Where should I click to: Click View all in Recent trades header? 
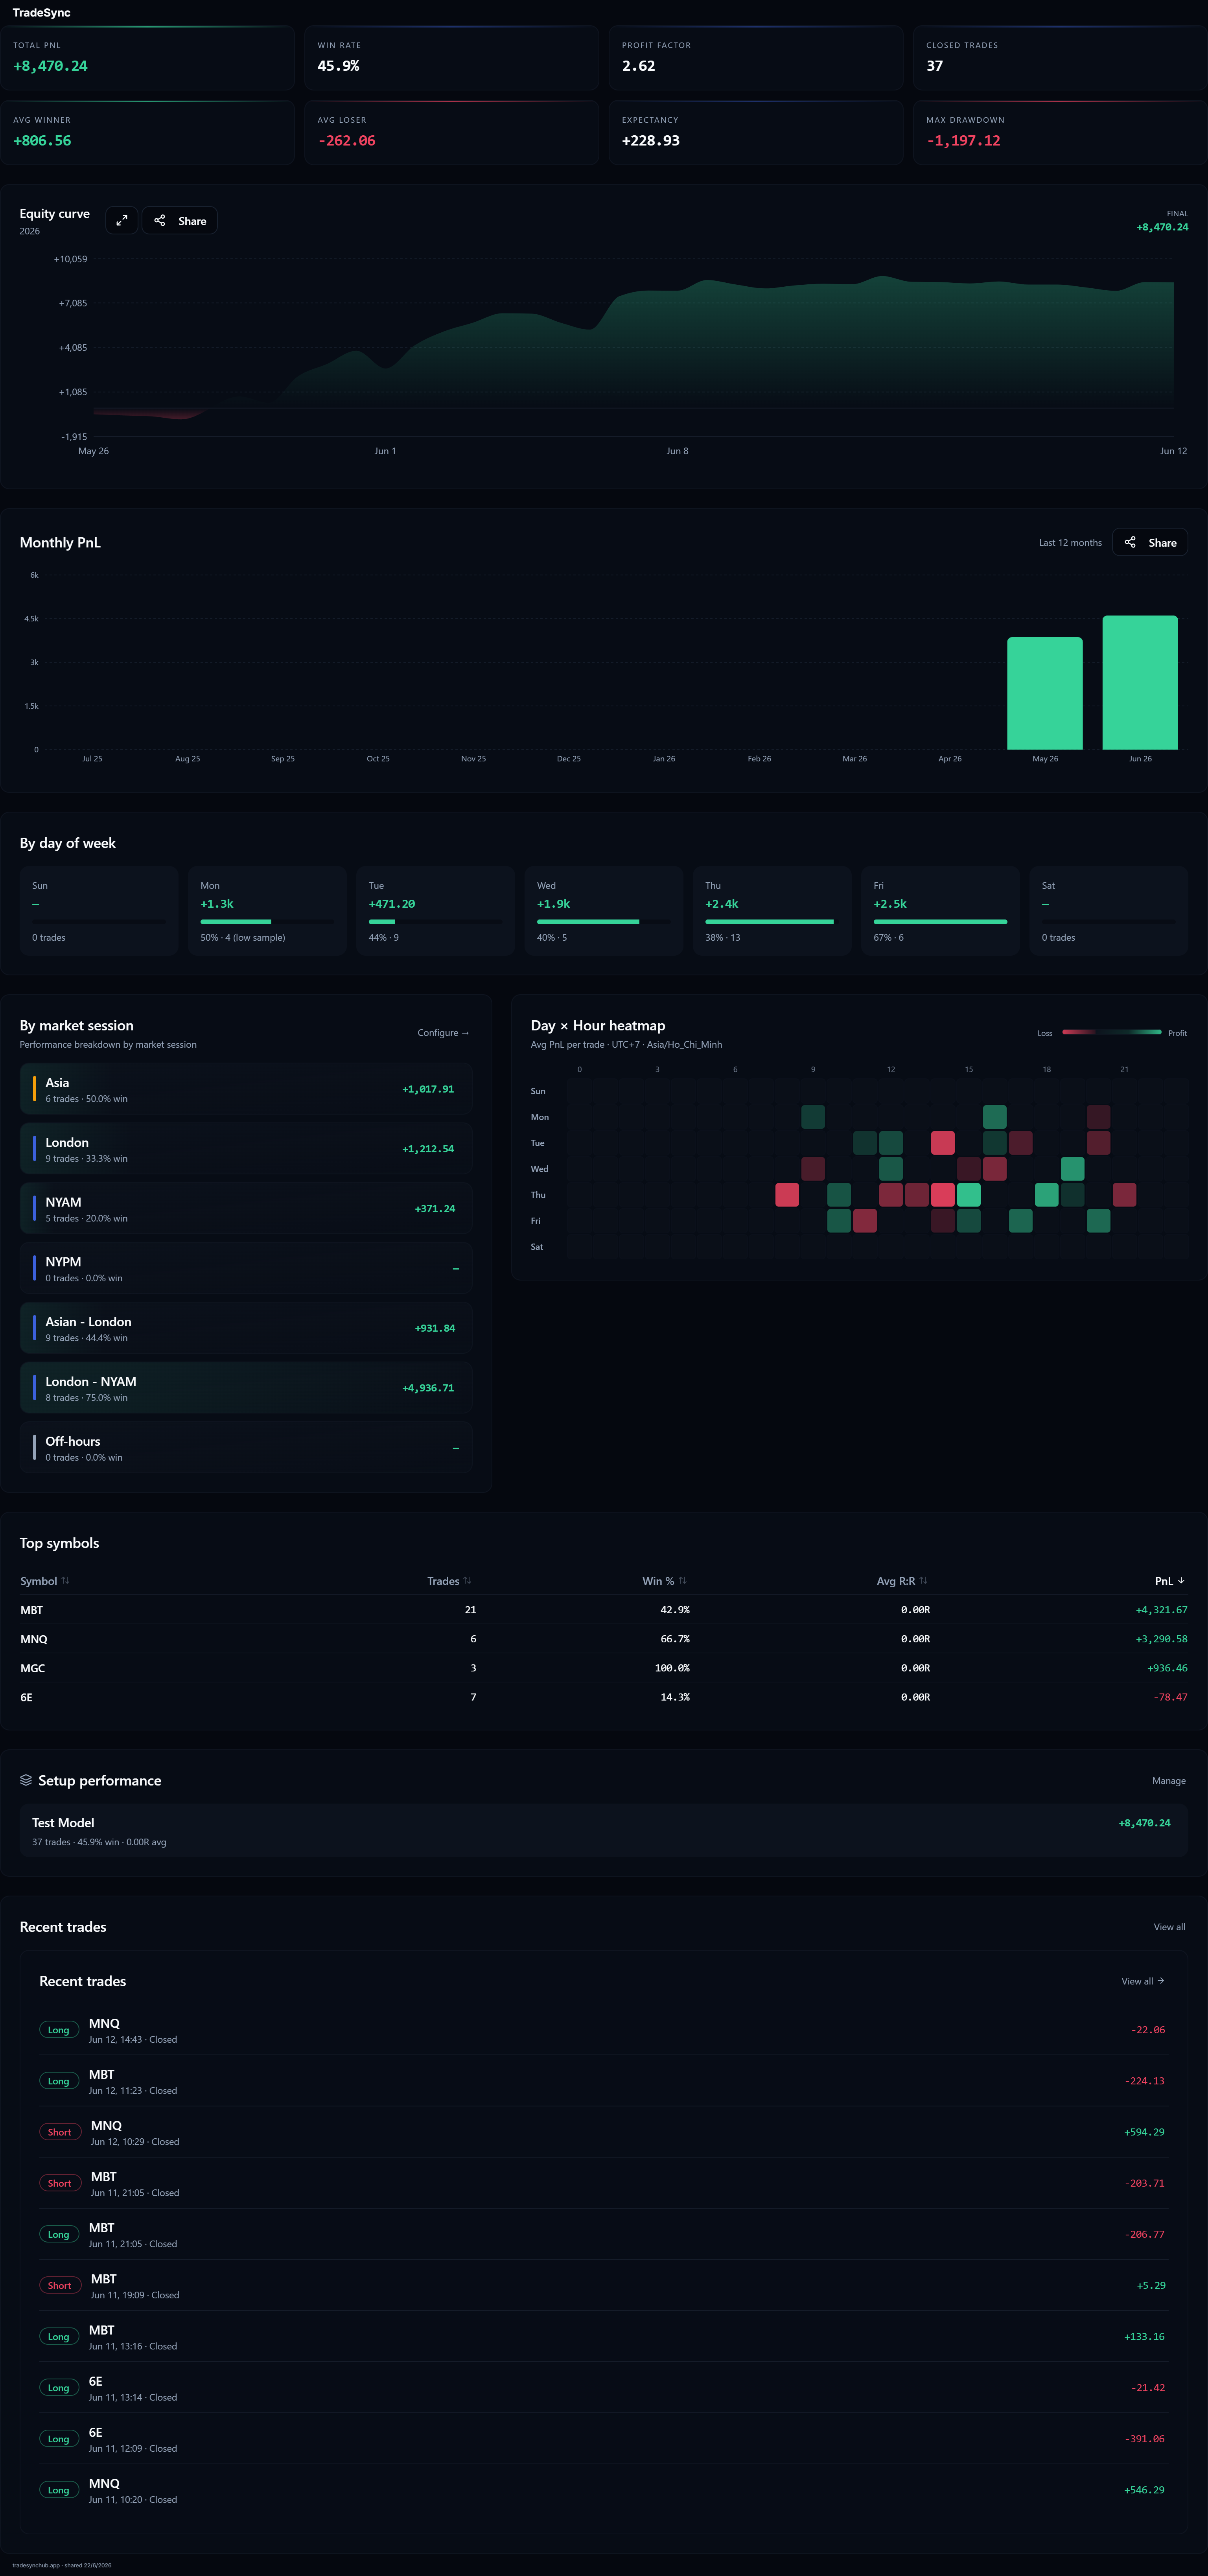coord(1169,1927)
